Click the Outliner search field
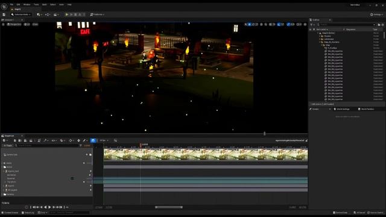Viewport: 386px width, 217px height. tap(346, 25)
